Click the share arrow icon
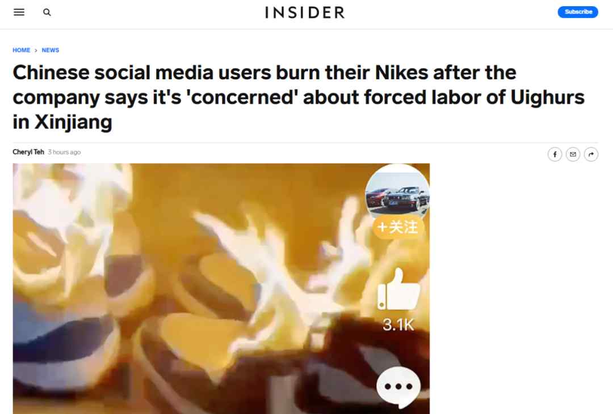 [591, 154]
